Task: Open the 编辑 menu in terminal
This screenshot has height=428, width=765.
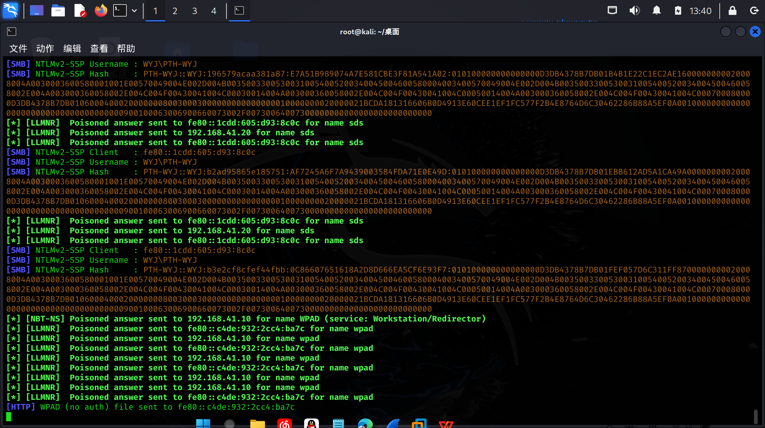Action: click(72, 48)
